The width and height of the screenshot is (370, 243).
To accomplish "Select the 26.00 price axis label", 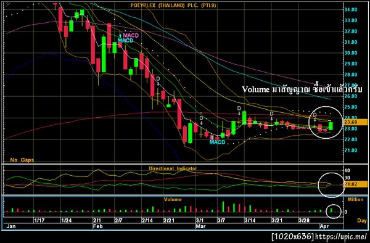I will [351, 96].
